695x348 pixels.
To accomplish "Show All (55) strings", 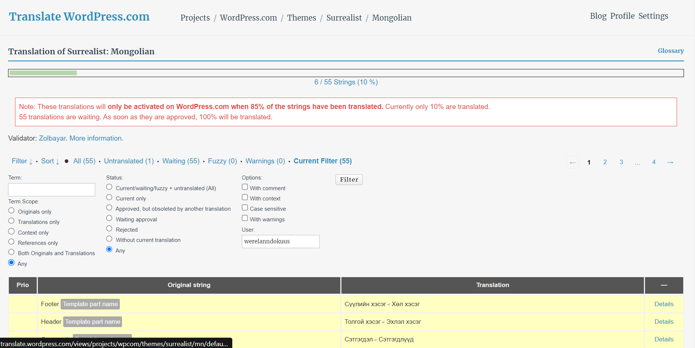I will [84, 161].
